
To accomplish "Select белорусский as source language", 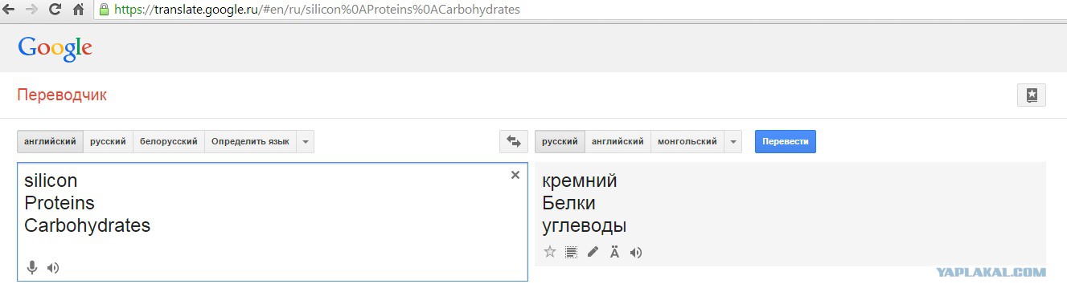I will (x=169, y=141).
